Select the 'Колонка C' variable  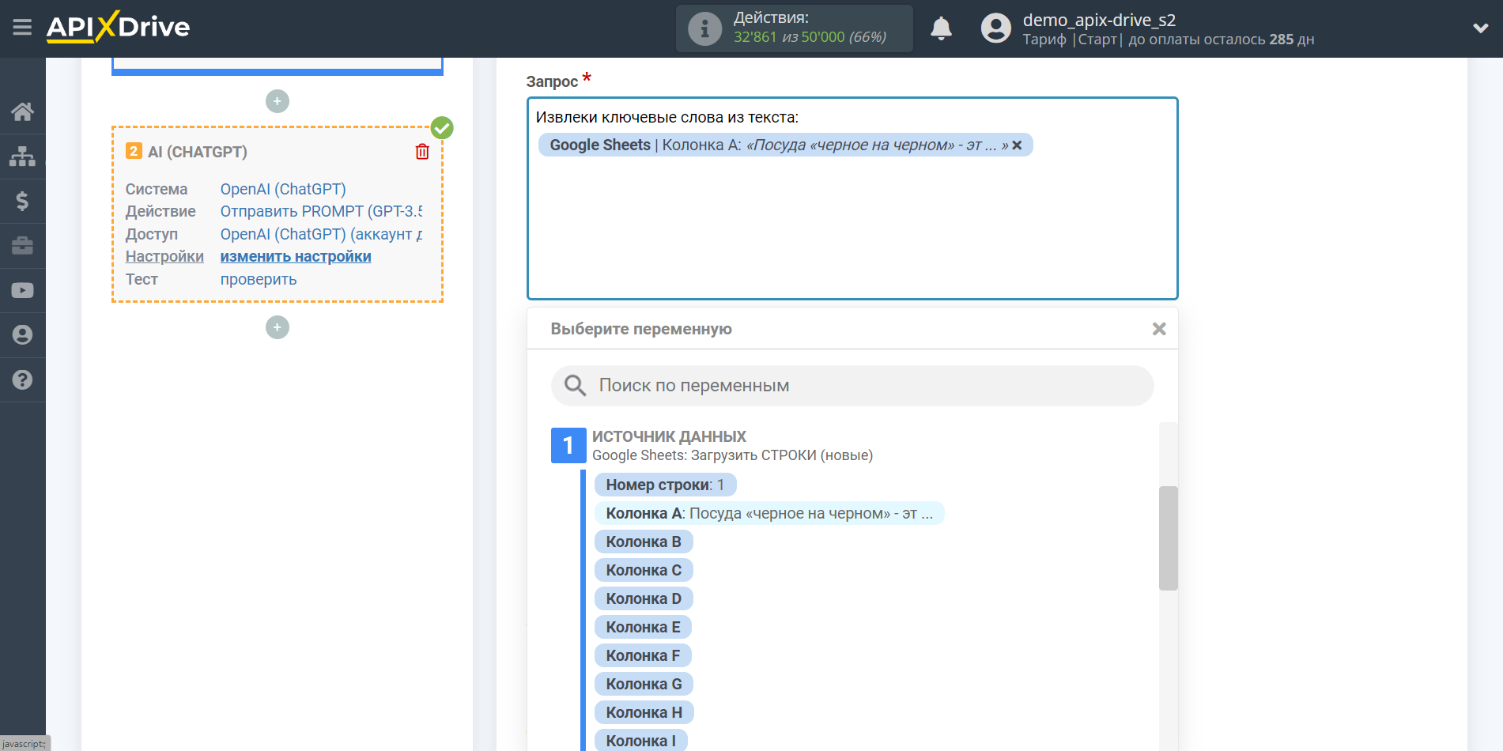(644, 570)
